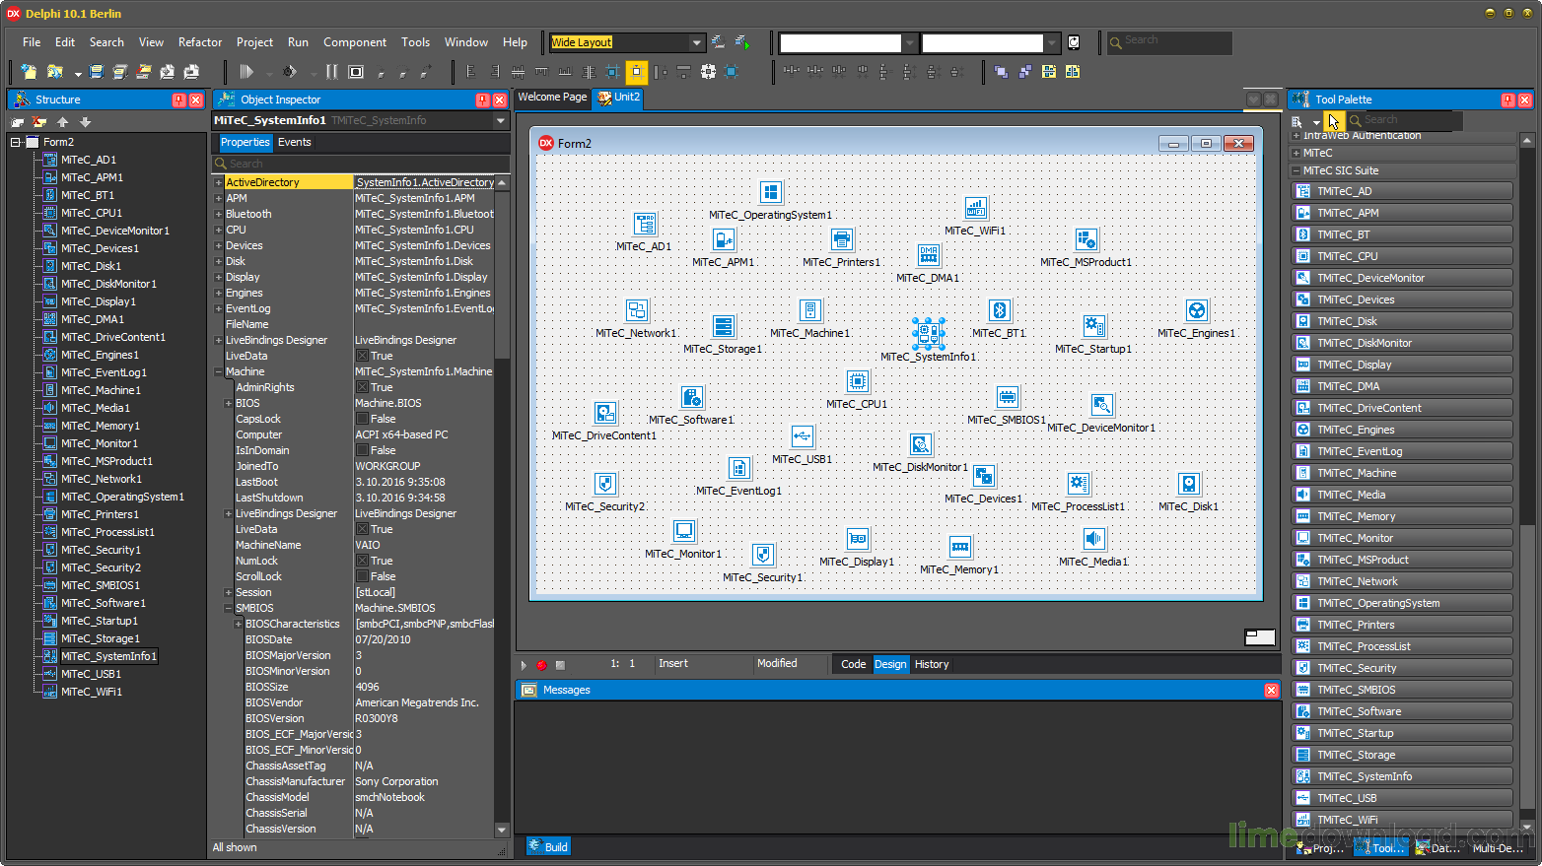Click the arrow selection tool in Tool Palette
This screenshot has width=1542, height=866.
[x=1333, y=120]
